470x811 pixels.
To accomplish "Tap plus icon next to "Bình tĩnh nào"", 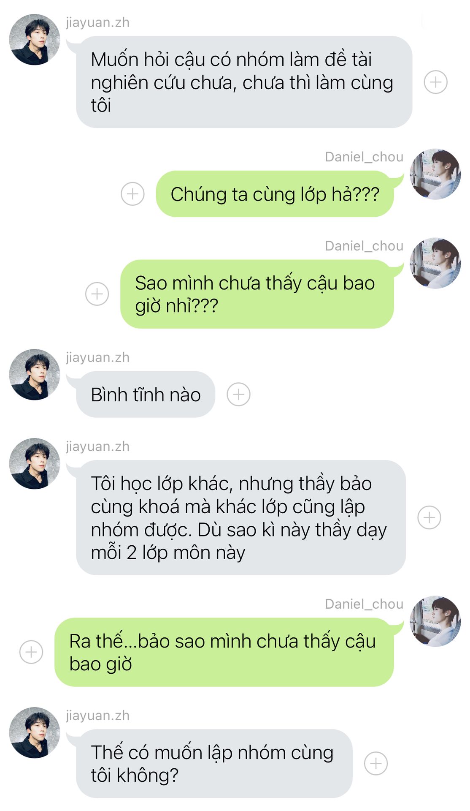I will click(238, 395).
